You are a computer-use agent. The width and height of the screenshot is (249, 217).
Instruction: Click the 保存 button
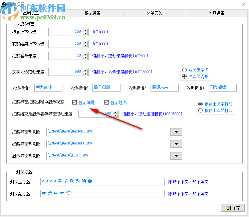tap(233, 208)
